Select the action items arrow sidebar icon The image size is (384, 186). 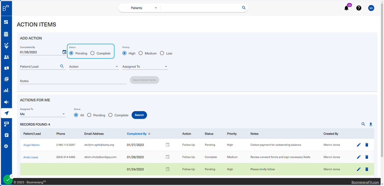pyautogui.click(x=6, y=113)
